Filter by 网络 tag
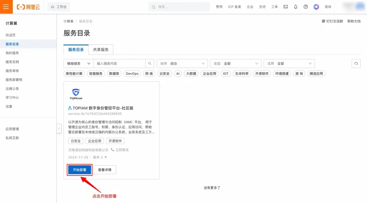 [149, 73]
